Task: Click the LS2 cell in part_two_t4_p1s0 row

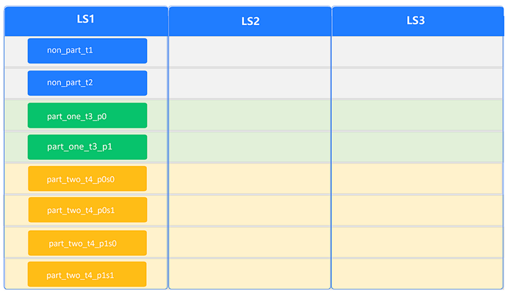Action: click(250, 243)
